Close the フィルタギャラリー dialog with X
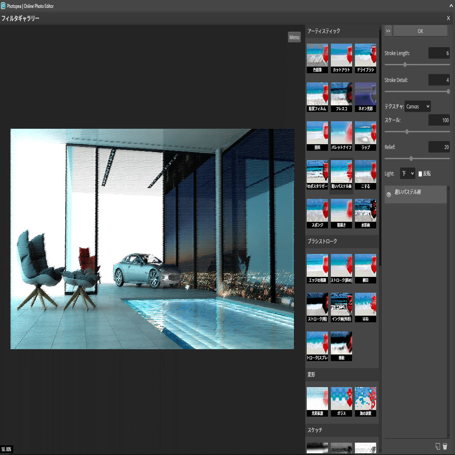The width and height of the screenshot is (455, 455). pyautogui.click(x=448, y=18)
